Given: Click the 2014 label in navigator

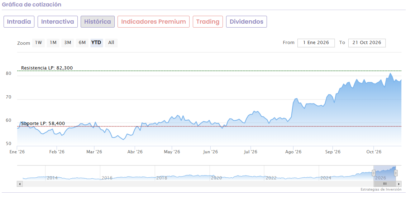Looking at the screenshot, I should 52,178.
